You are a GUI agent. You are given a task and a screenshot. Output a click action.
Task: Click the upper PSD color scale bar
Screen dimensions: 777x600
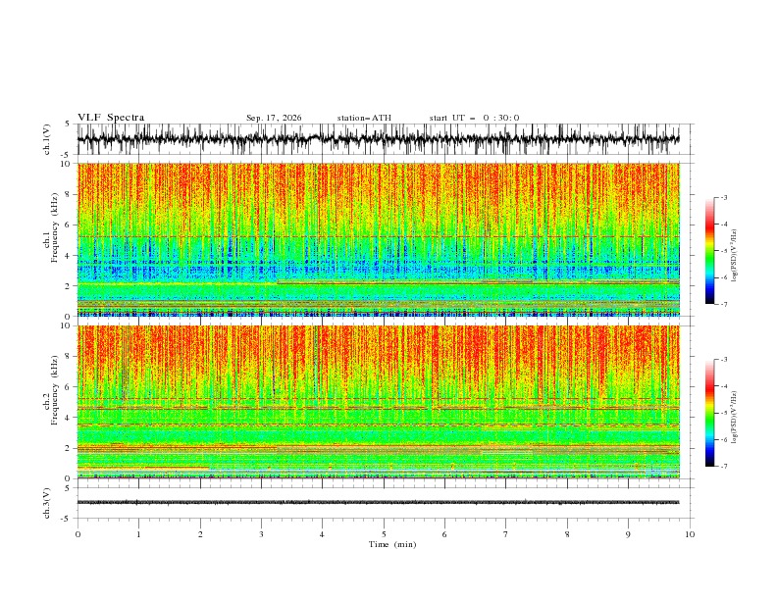pos(709,250)
